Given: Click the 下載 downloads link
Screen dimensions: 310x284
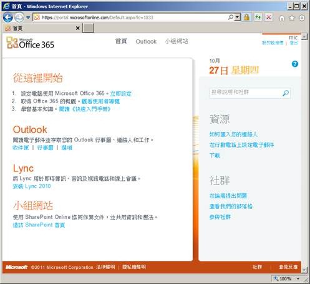Looking at the screenshot, I should [215, 155].
